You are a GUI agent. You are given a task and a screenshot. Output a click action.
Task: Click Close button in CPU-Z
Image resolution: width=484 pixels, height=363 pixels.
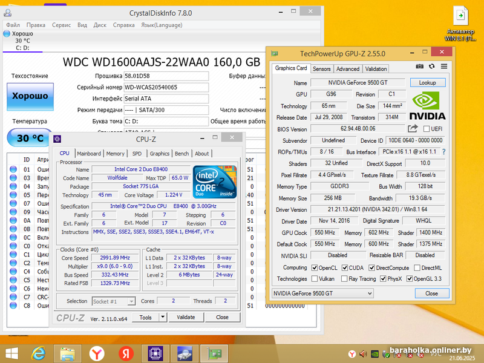click(x=222, y=317)
